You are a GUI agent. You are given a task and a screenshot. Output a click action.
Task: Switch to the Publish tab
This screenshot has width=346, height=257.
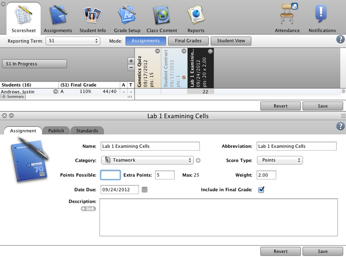56,130
